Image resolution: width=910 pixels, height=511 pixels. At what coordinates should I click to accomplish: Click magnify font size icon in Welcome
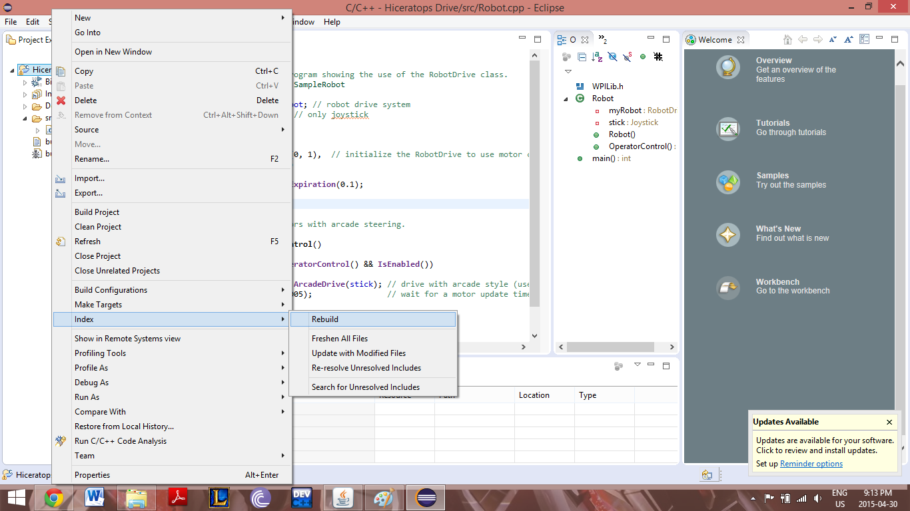[x=849, y=40]
